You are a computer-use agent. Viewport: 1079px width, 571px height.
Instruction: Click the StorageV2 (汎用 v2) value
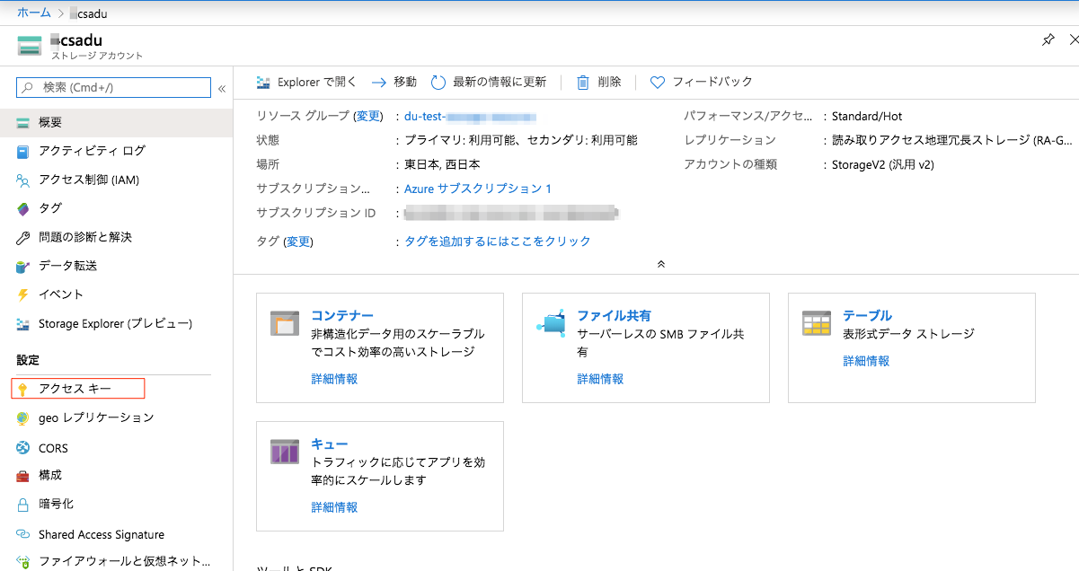pos(883,165)
